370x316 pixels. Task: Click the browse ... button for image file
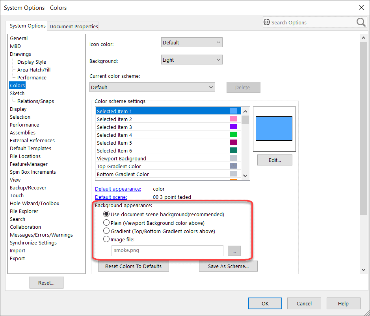[x=234, y=251]
